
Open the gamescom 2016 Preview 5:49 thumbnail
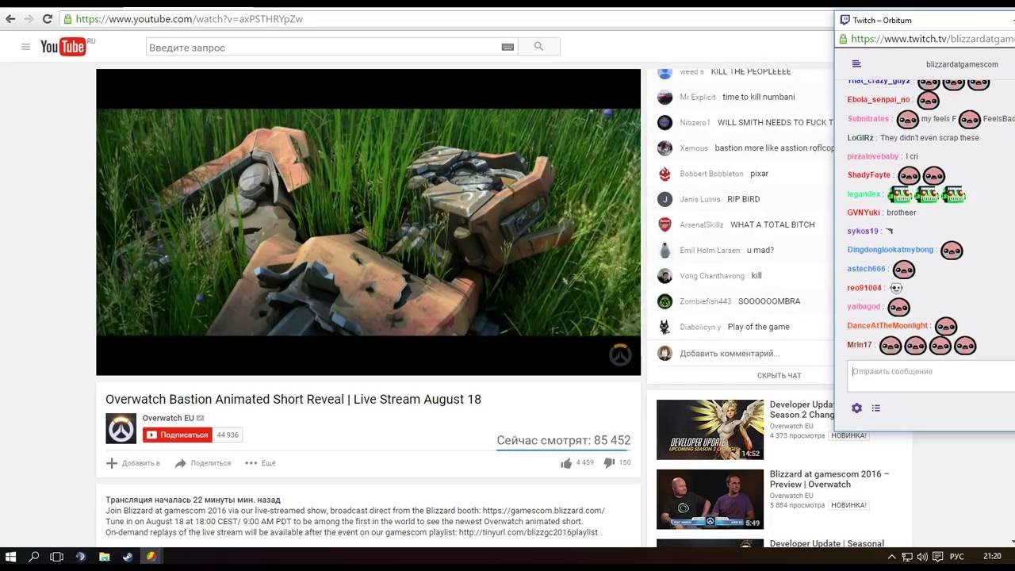click(x=710, y=499)
